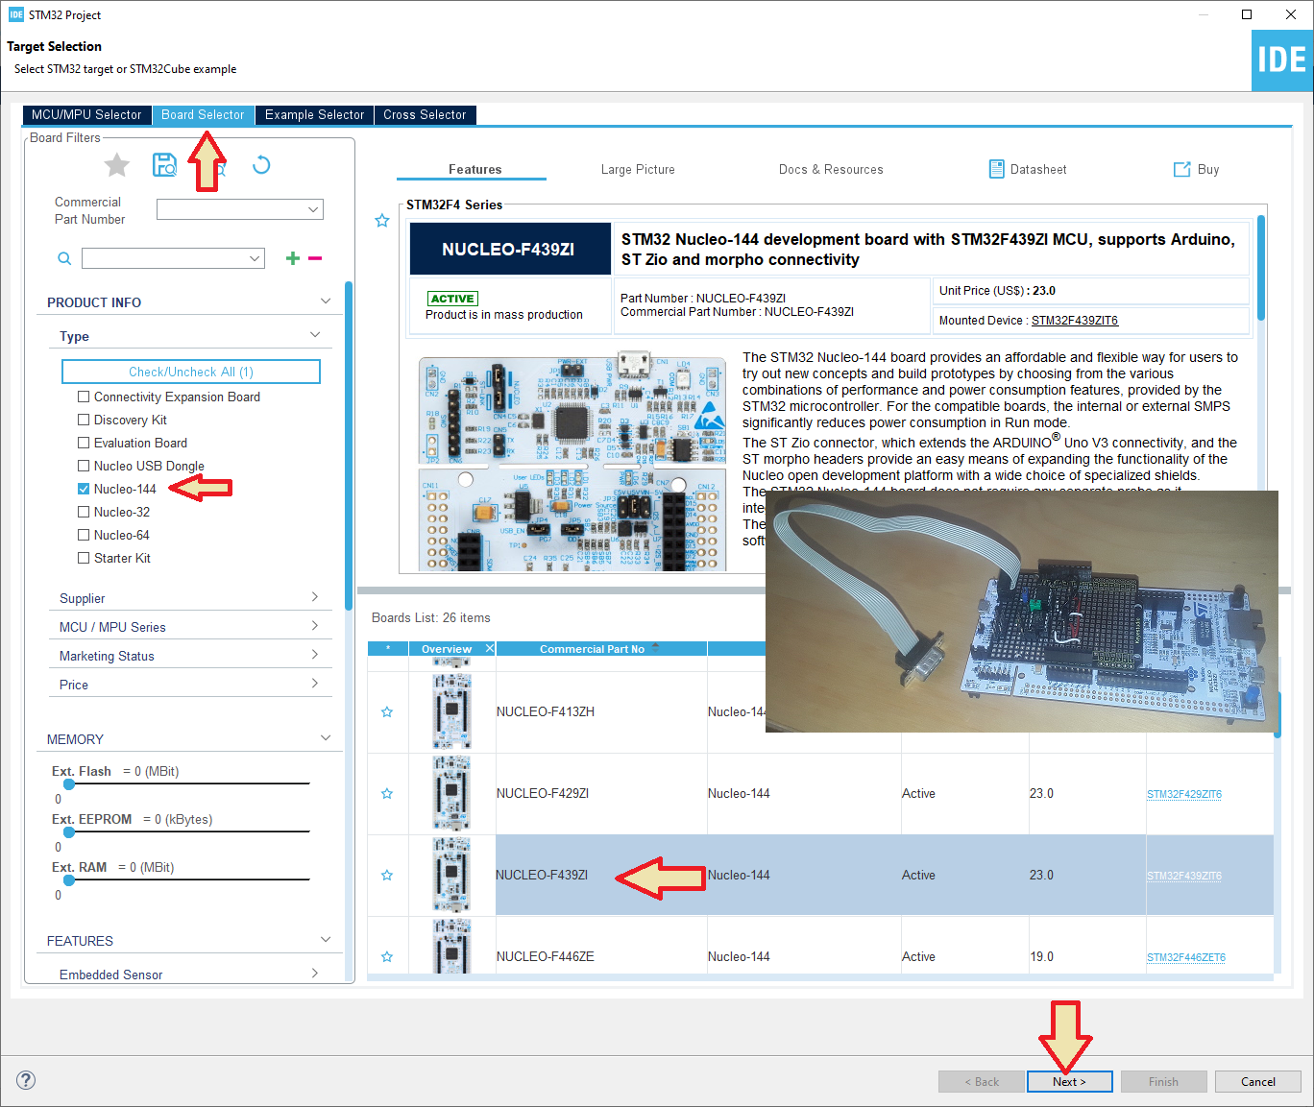Screen dimensions: 1314x1107
Task: Switch to Cross Selector tab
Action: click(x=425, y=114)
